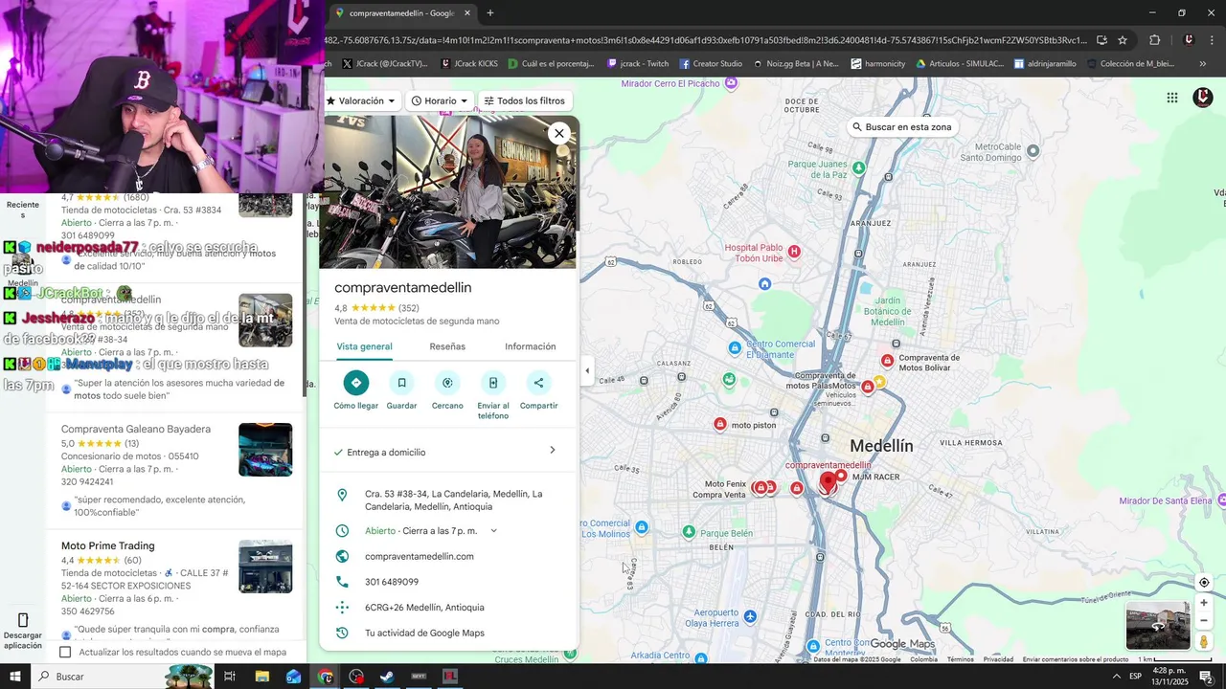Open Steam from the taskbar
1226x689 pixels.
(x=387, y=677)
